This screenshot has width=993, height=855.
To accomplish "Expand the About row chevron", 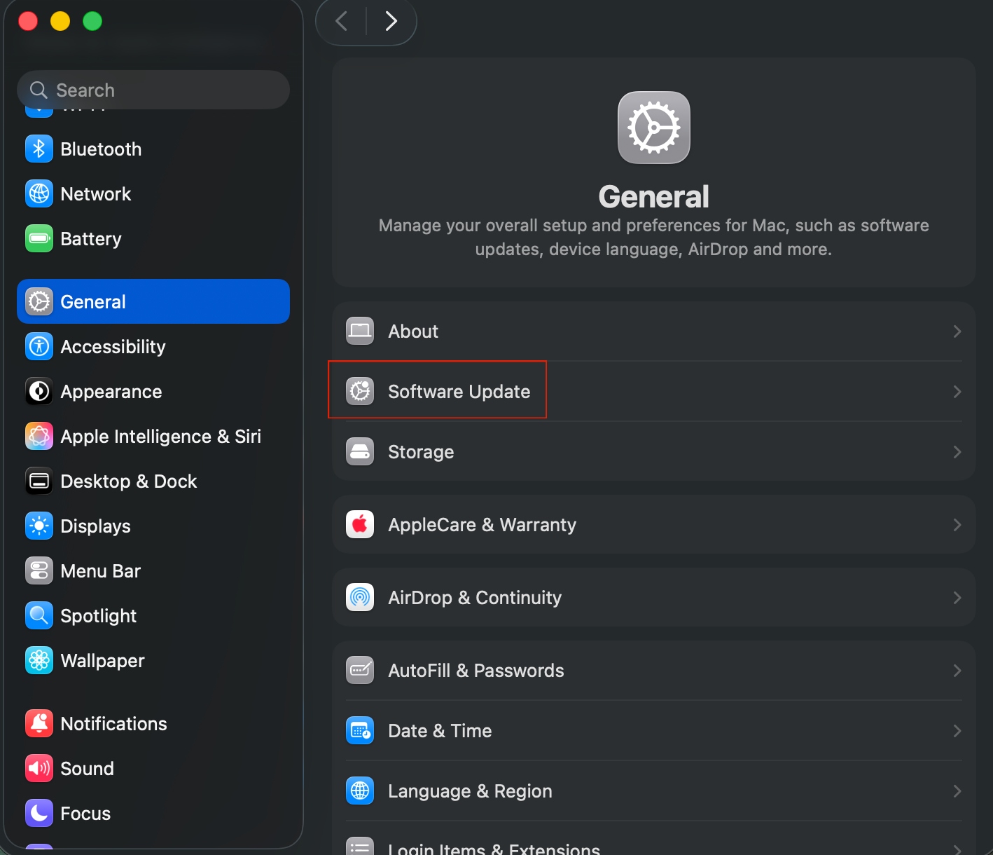I will pos(957,331).
